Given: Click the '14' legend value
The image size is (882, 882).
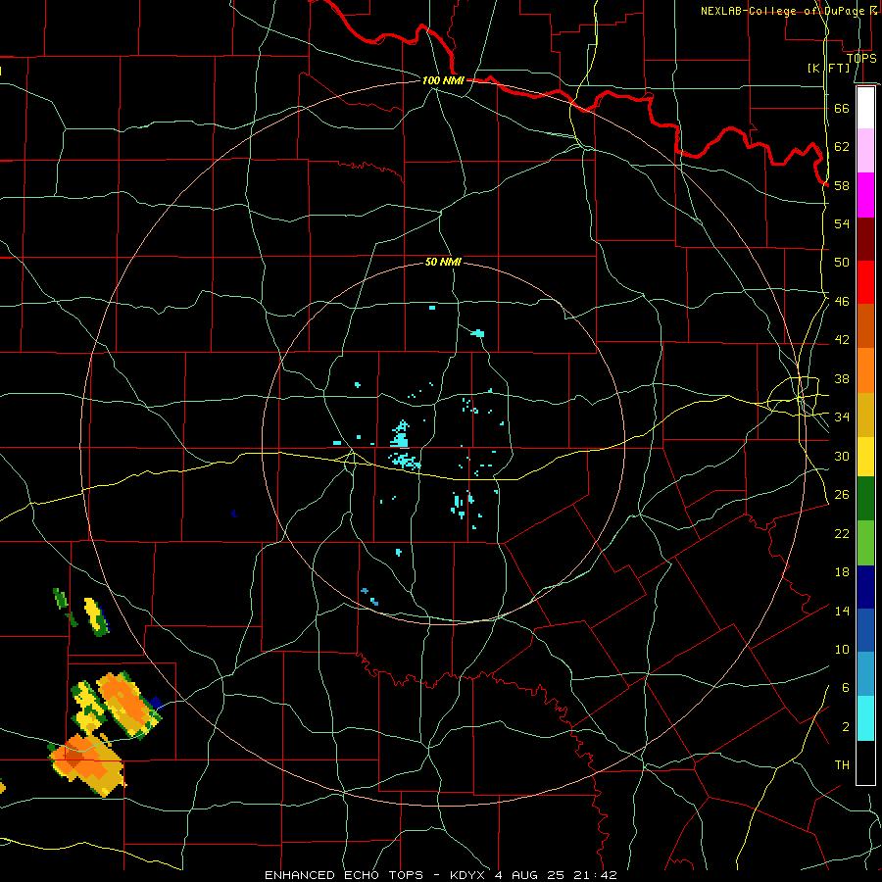Looking at the screenshot, I should coord(842,611).
